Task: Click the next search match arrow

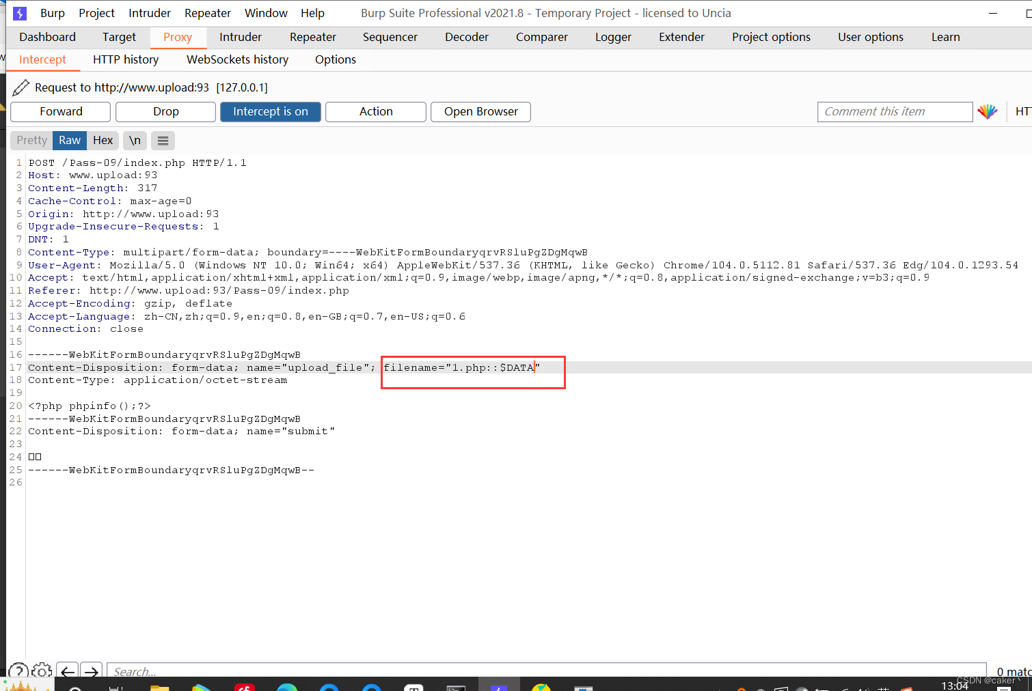Action: 91,672
